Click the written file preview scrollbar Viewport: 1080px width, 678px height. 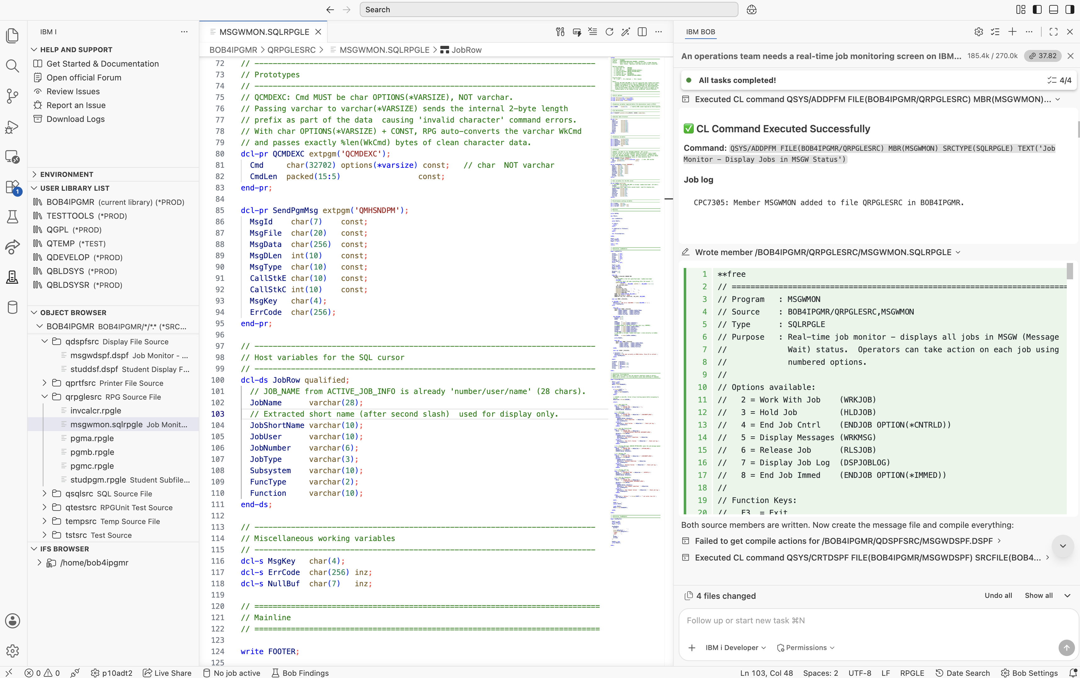pyautogui.click(x=1069, y=271)
